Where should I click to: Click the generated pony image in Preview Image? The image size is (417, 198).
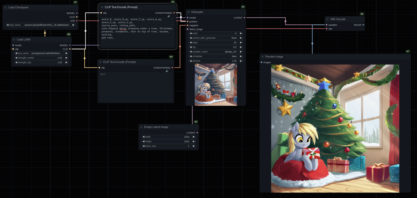point(335,128)
